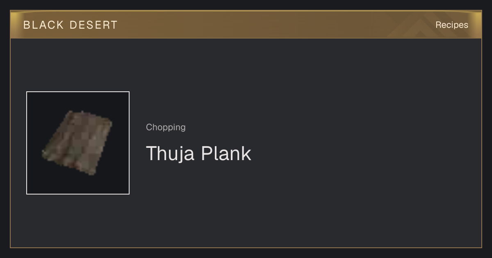Return home via BLACK DESERT title
This screenshot has height=258, width=492.
(x=71, y=25)
